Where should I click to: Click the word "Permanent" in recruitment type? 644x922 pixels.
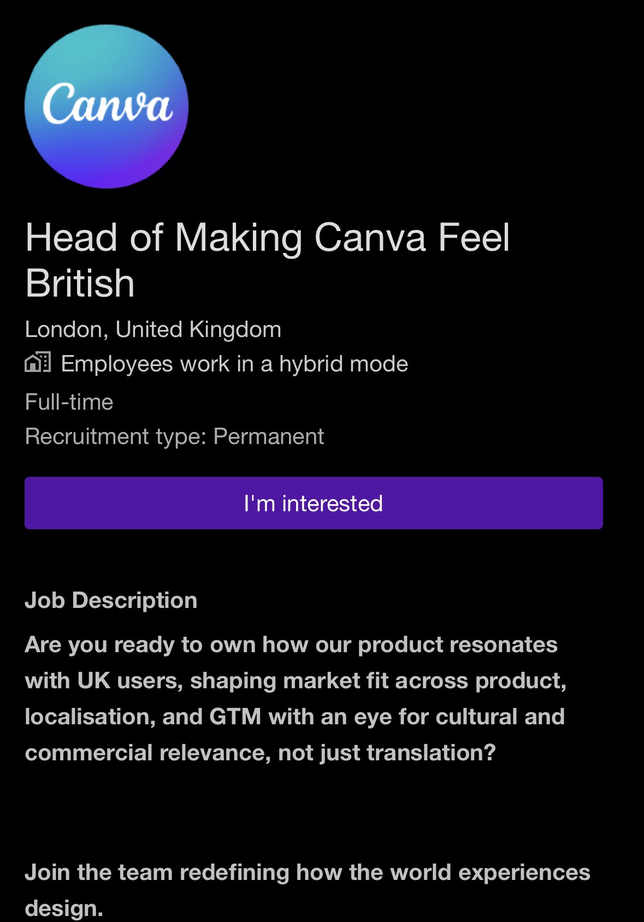tap(268, 436)
